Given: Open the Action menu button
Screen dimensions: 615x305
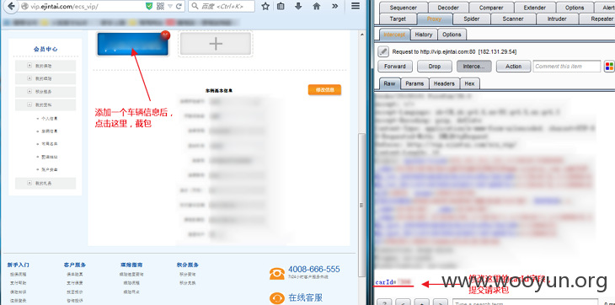Looking at the screenshot, I should [x=513, y=67].
